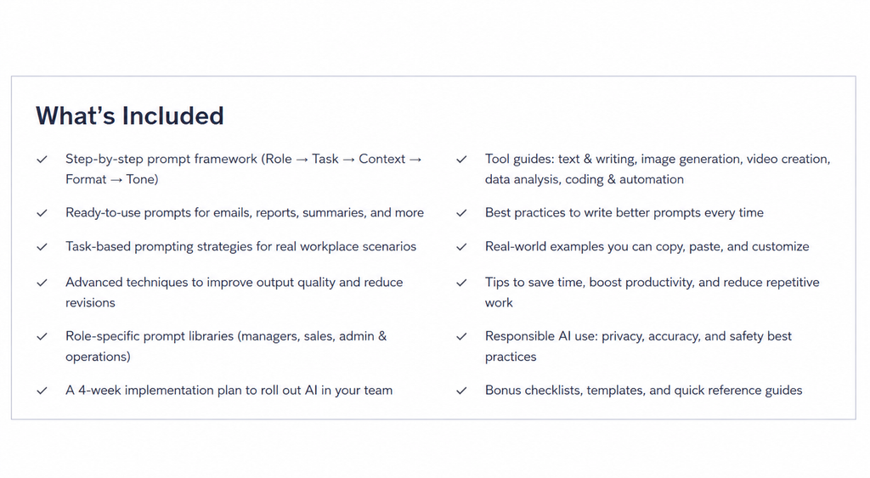
Task: Click the What's Included heading
Action: click(x=130, y=116)
